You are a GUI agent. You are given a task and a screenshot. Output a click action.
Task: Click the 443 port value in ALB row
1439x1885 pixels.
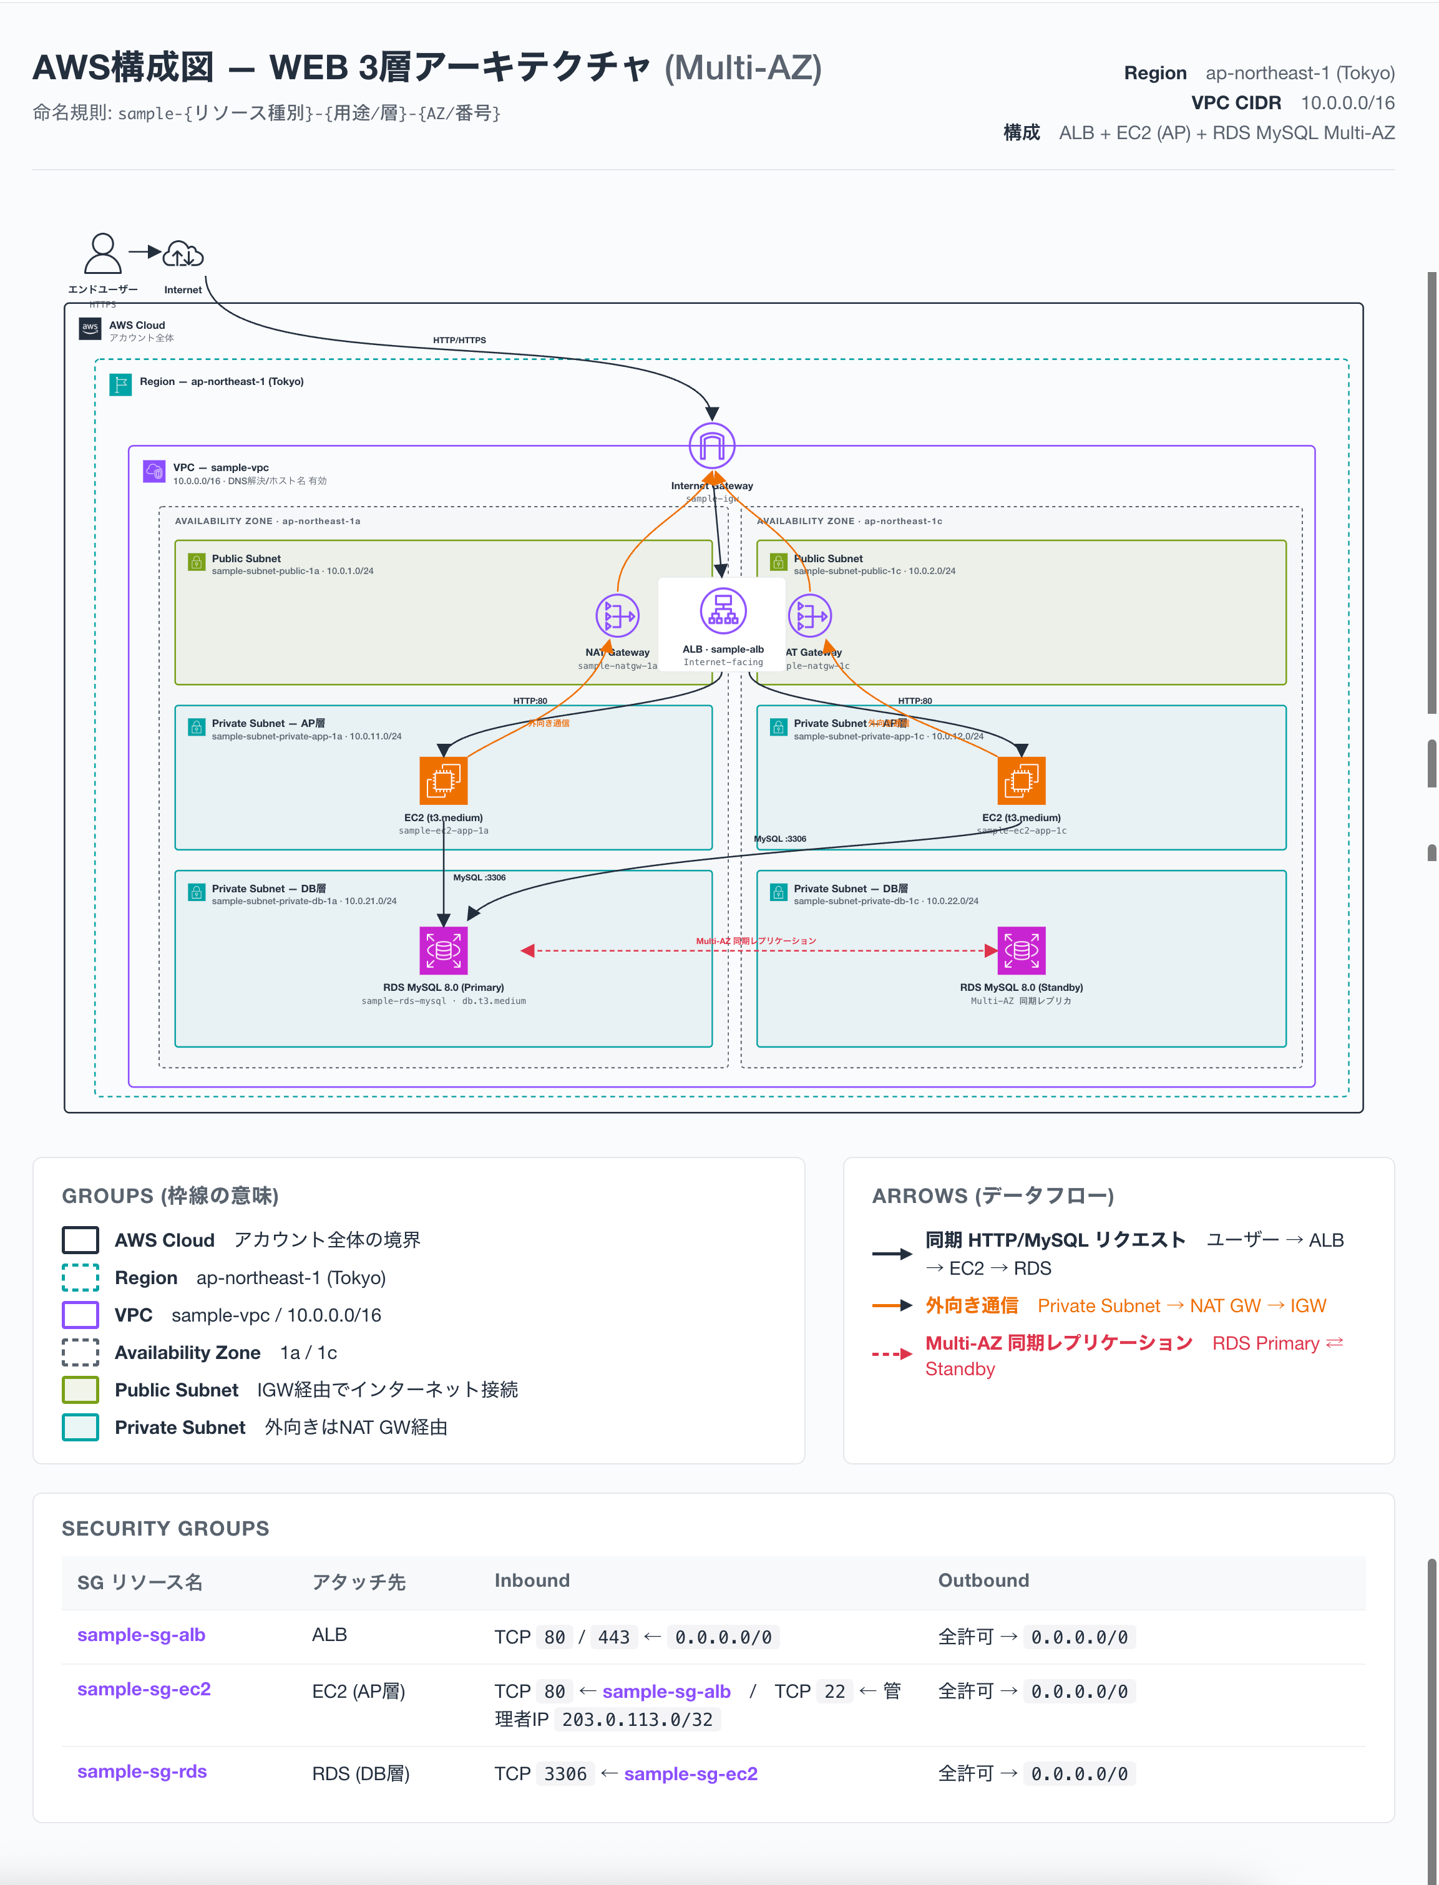point(613,1637)
